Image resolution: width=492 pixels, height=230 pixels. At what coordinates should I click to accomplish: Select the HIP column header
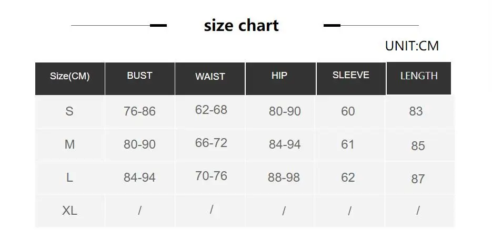tap(280, 79)
